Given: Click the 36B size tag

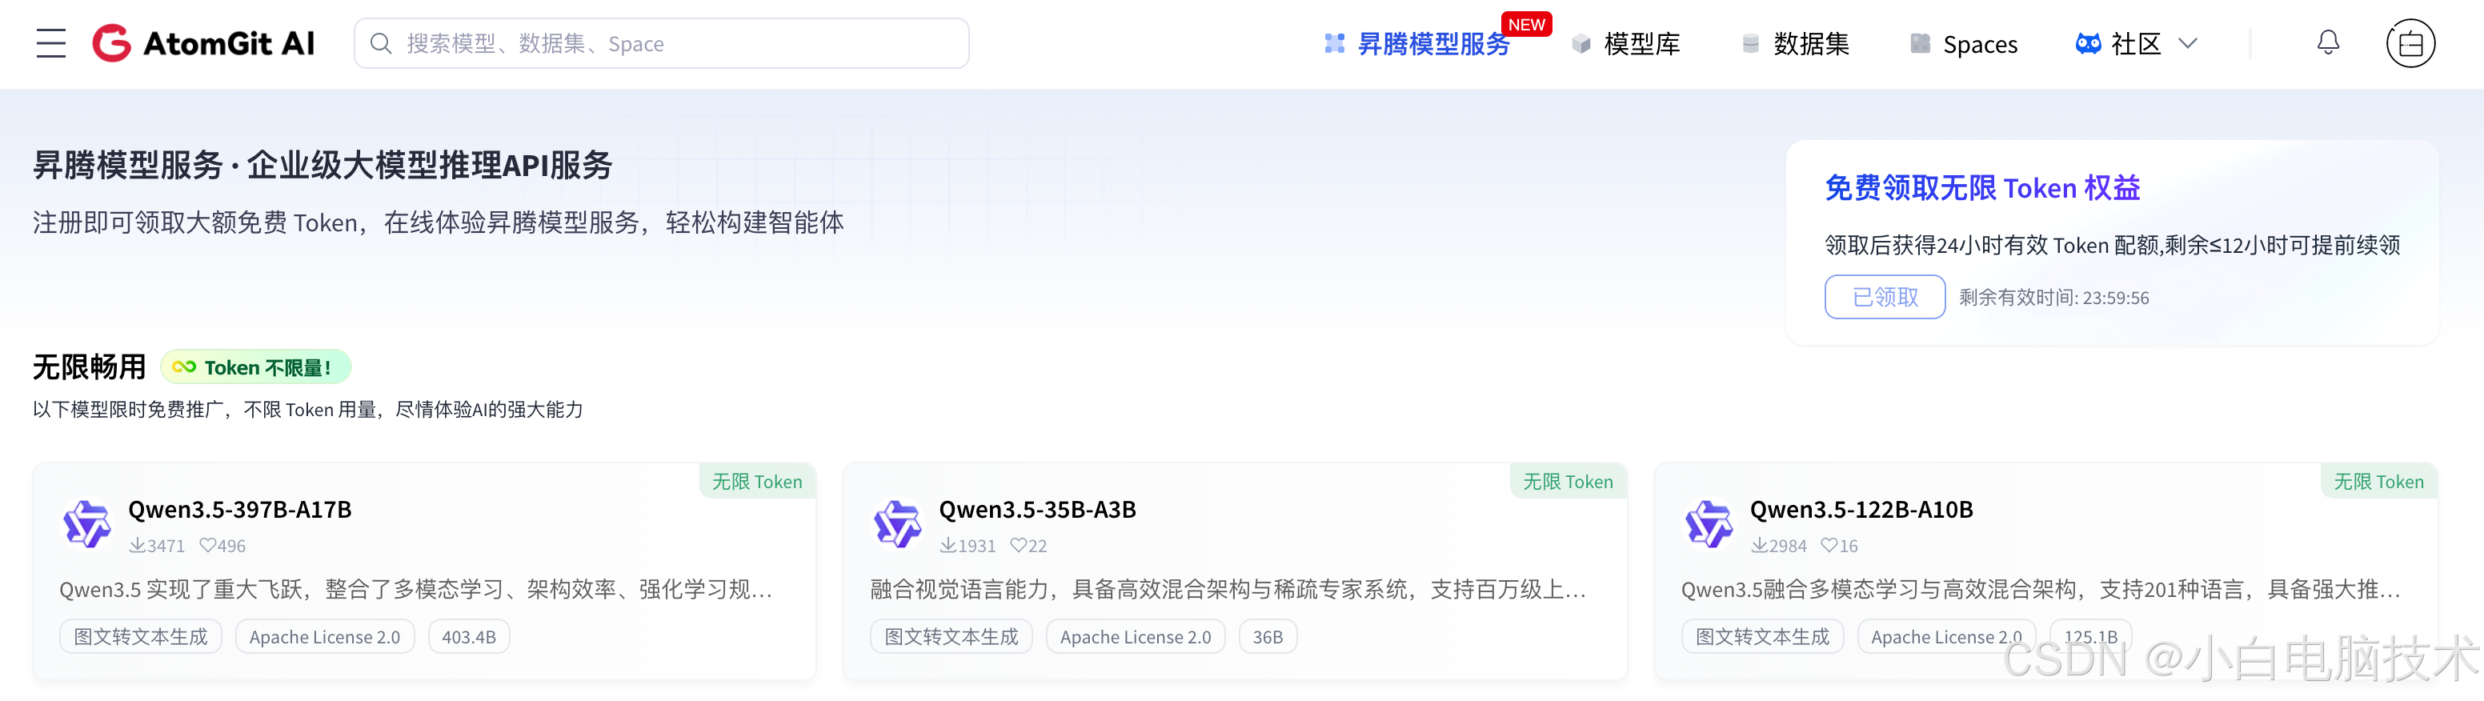Looking at the screenshot, I should click(x=1268, y=637).
